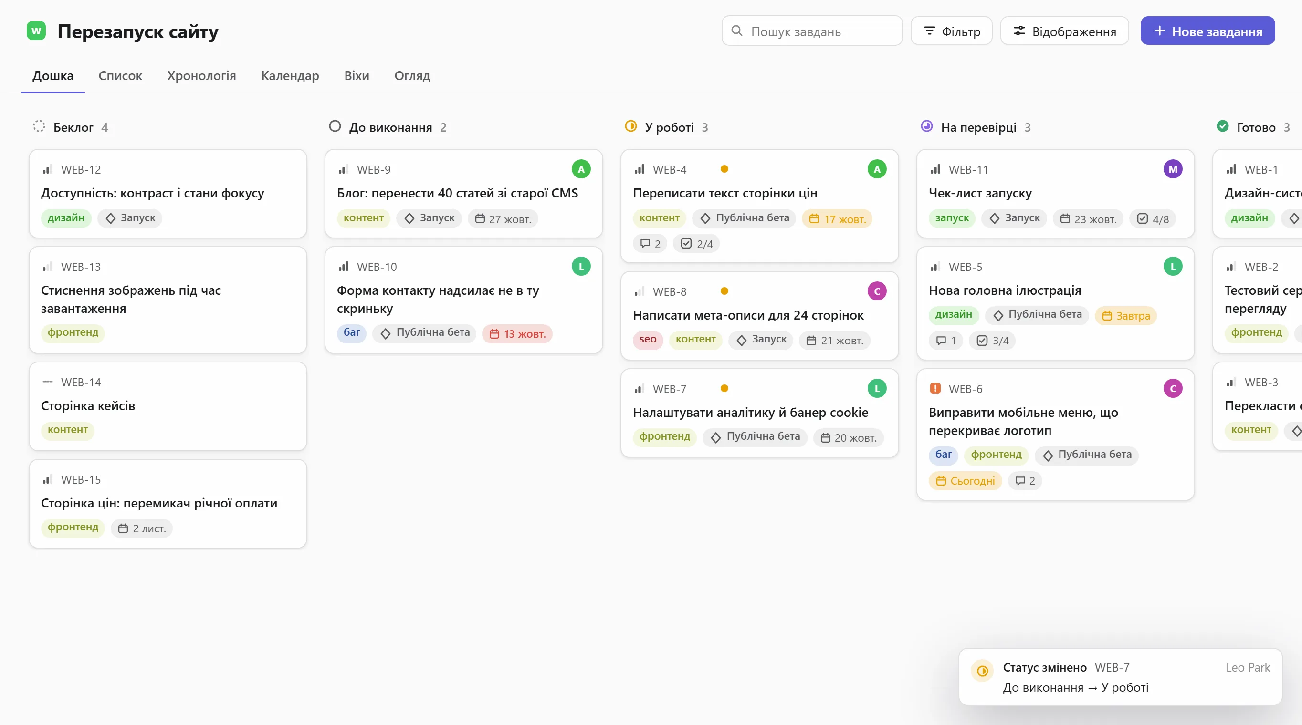Open the Відображення display options
The image size is (1302, 725).
(1064, 31)
